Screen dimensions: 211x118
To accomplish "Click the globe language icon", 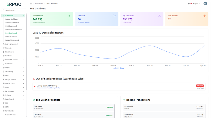I will pyautogui.click(x=189, y=3).
